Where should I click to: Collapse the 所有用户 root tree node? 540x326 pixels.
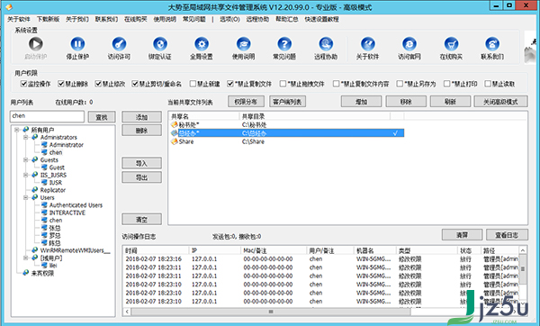pos(16,130)
